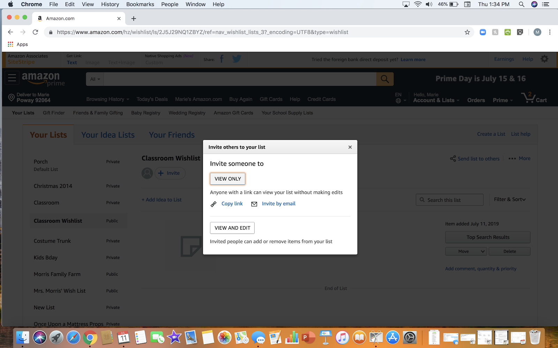Open Chrome Bookmarks menu
Screen dimensions: 558x348
tap(140, 4)
